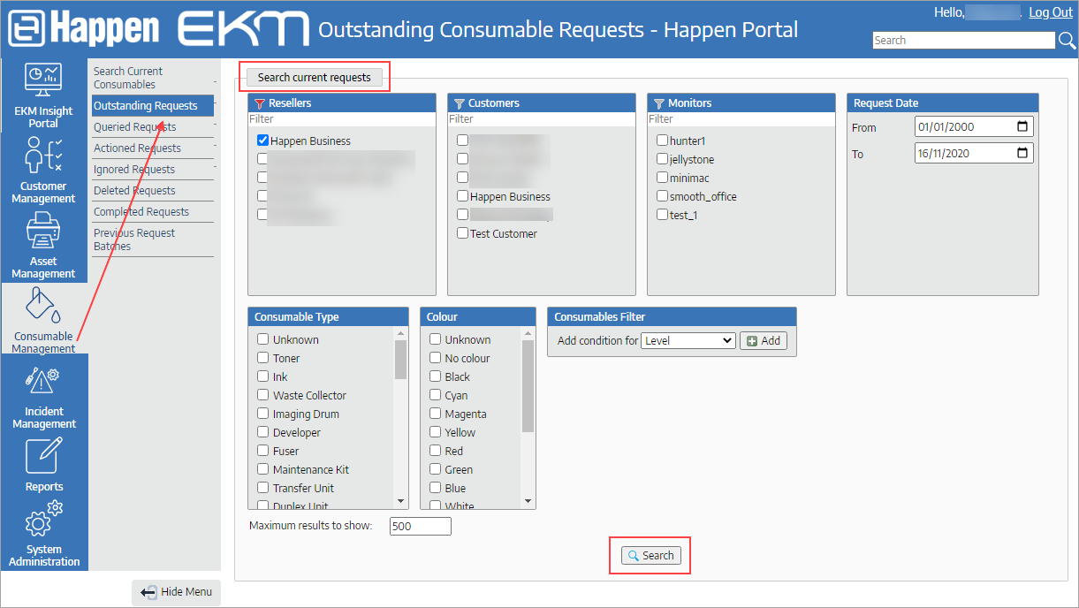Click Colour list scroll-up arrow
Screen dimensions: 1079x608
pos(528,334)
